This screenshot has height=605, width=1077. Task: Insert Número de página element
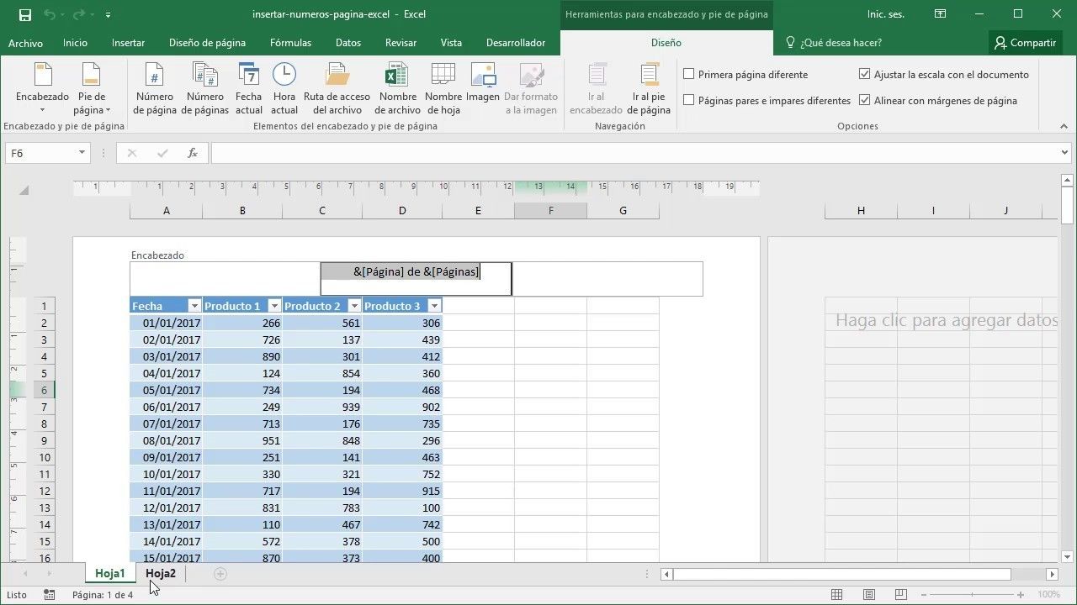[155, 89]
